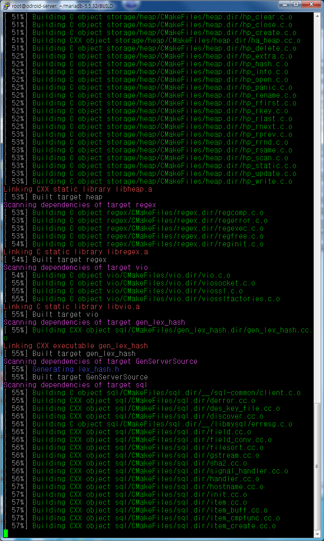
Task: Maximize the PuTTY terminal window
Action: (296, 4)
